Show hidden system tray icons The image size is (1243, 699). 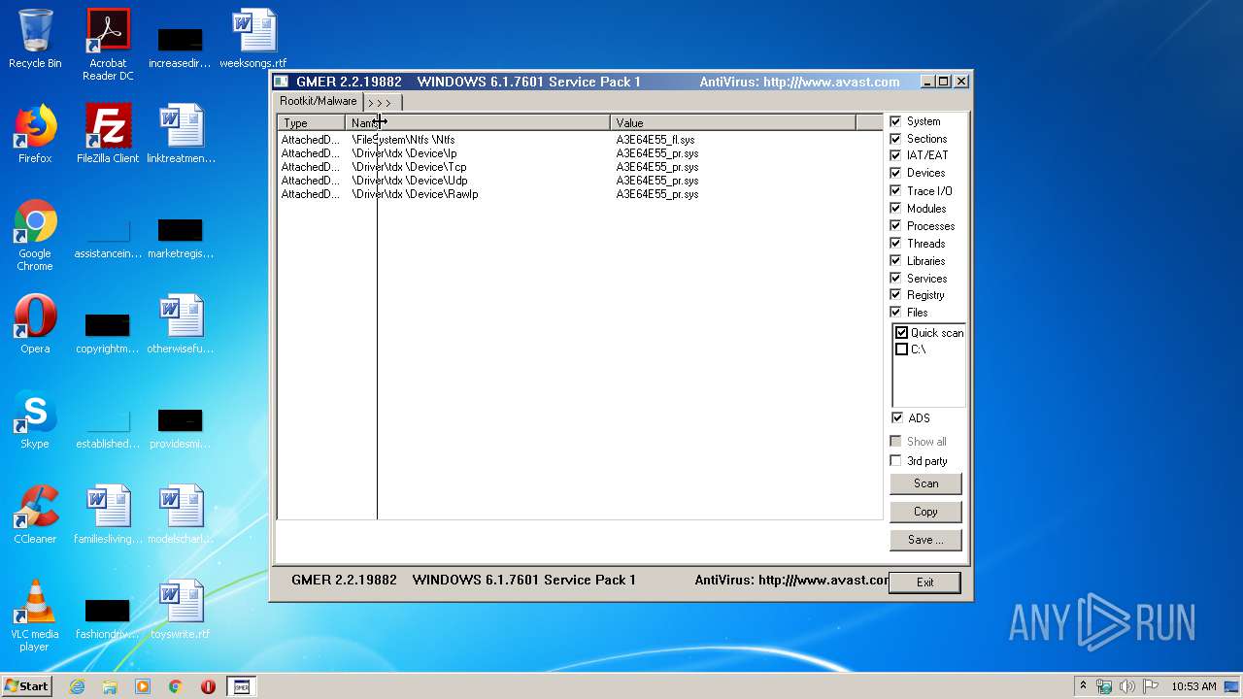click(x=1083, y=686)
